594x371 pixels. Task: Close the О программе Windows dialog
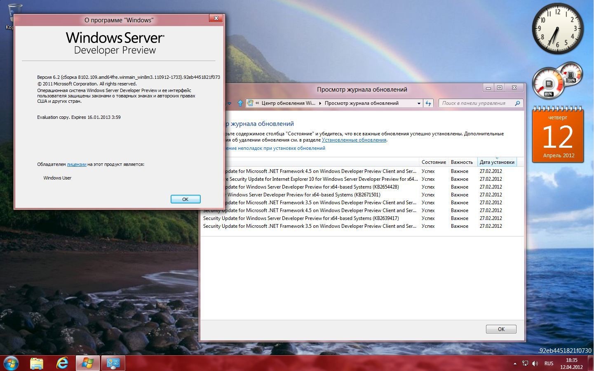(x=216, y=18)
